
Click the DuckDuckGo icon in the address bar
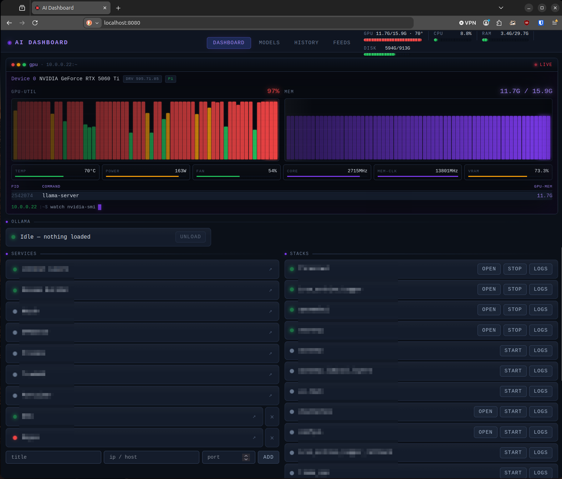coord(89,23)
